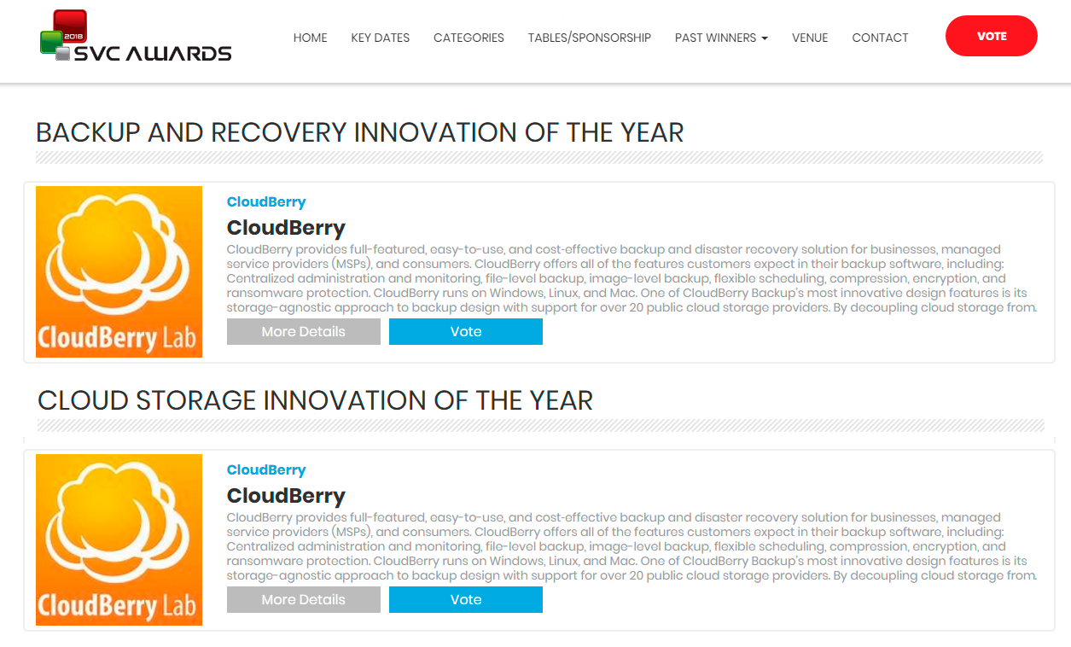The image size is (1071, 647).
Task: Click CloudBerry Lab logo in Backup and Recovery
Action: tap(119, 271)
